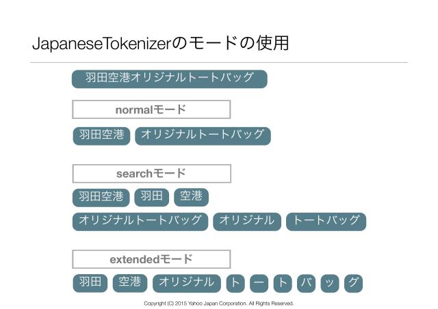Click the 空港 token under extendedモード
Viewport: 438px width, 309px height.
pos(130,283)
